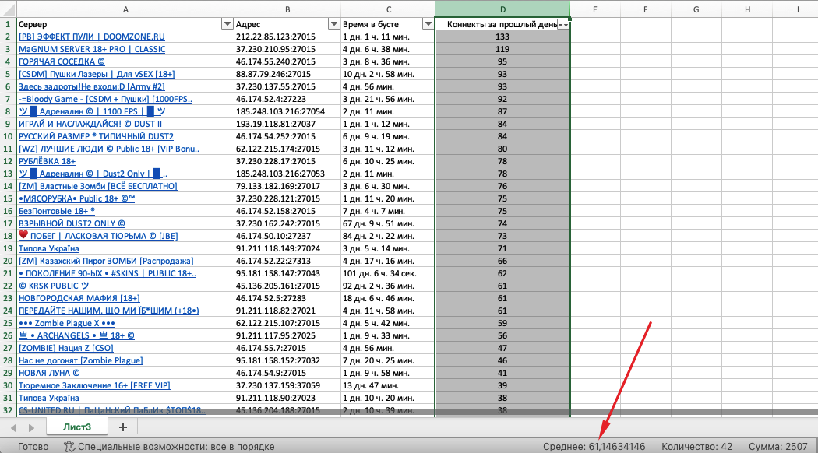
Task: Select the Лист3 sheet tab
Action: point(76,427)
